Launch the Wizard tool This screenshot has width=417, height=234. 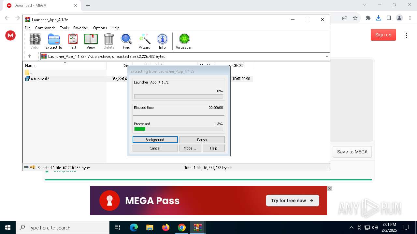click(x=144, y=41)
